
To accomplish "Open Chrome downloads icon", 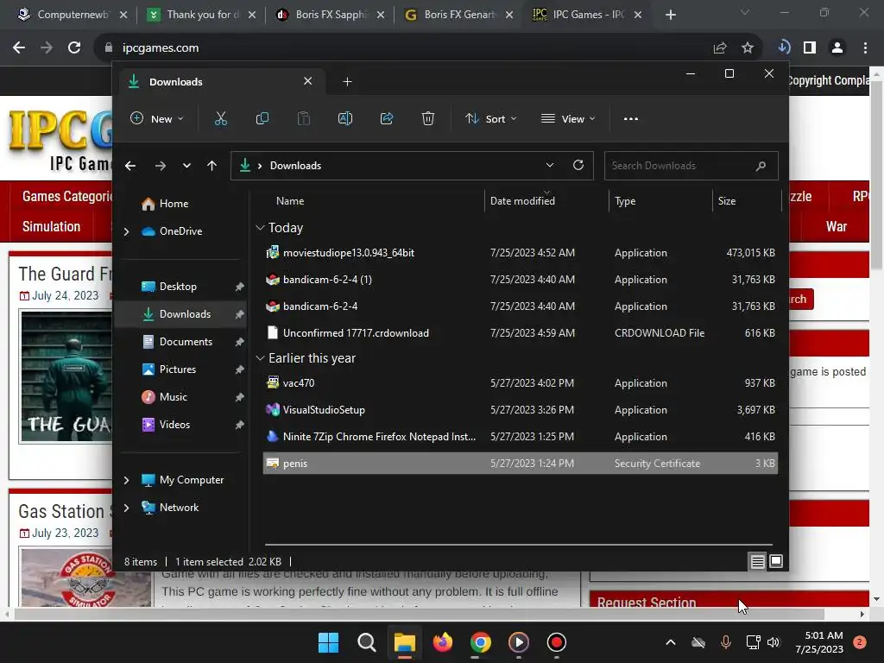I will pyautogui.click(x=784, y=48).
